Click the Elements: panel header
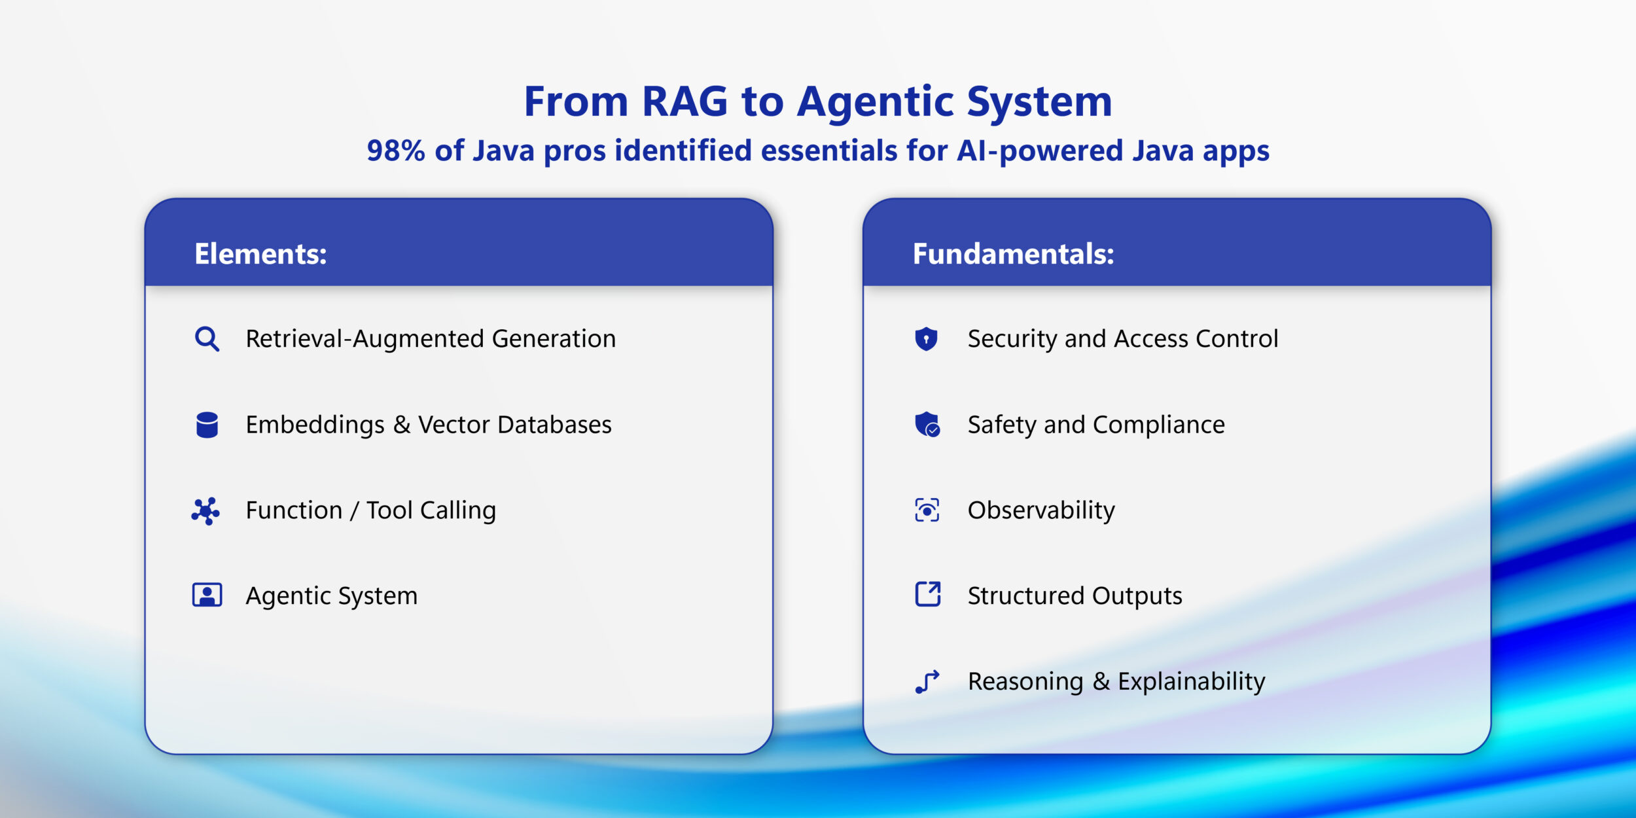1636x818 pixels. pyautogui.click(x=260, y=254)
